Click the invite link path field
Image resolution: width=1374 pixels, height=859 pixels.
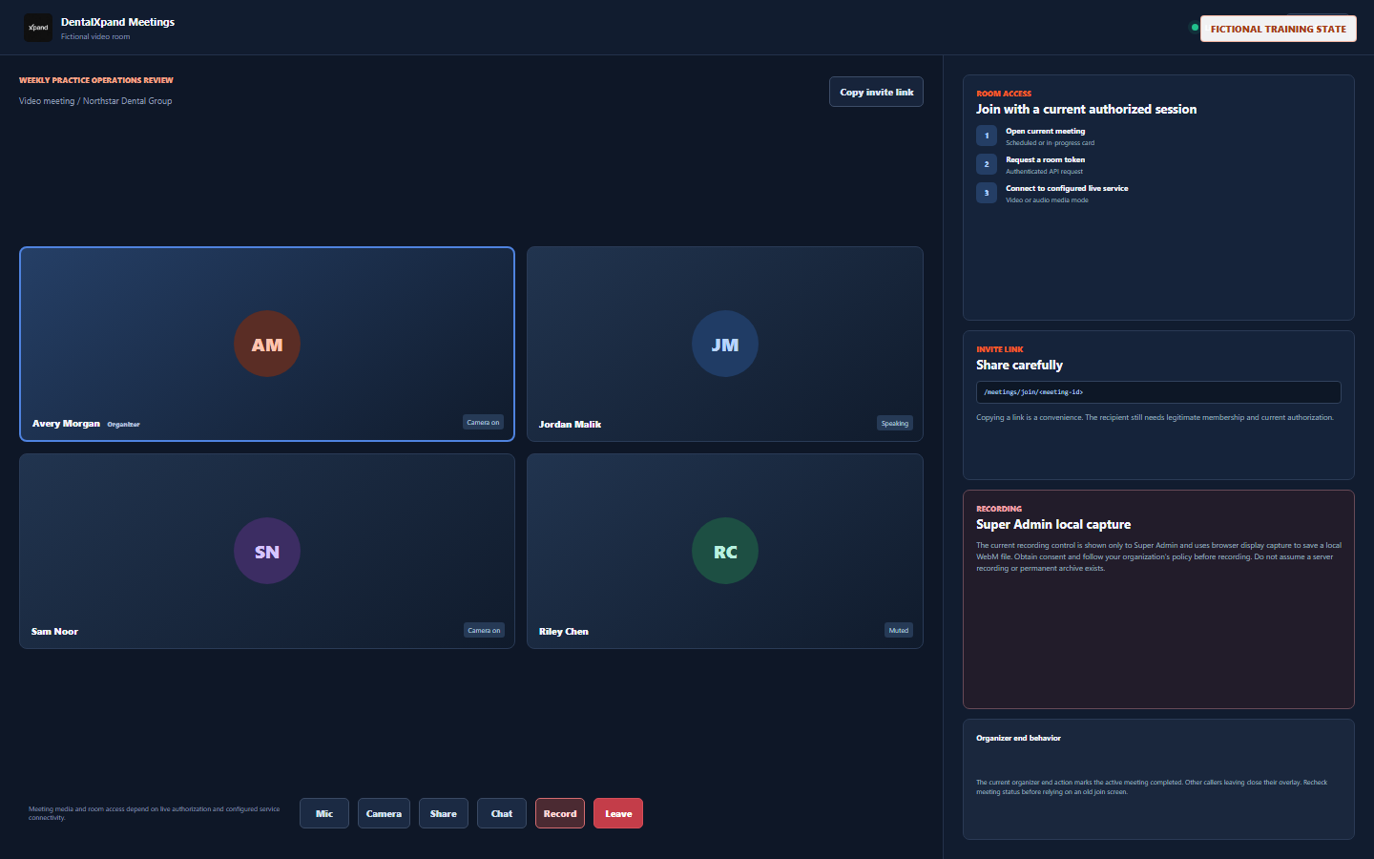click(1158, 392)
